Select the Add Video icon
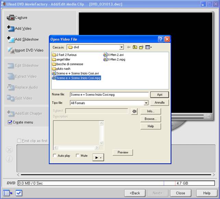This screenshot has height=199, width=220. point(11,28)
